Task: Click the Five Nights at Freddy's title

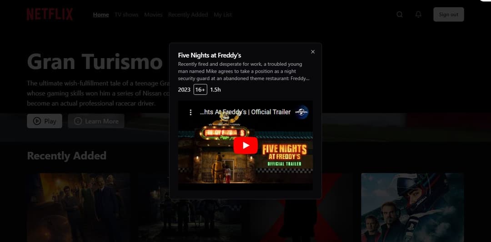Action: pos(210,55)
